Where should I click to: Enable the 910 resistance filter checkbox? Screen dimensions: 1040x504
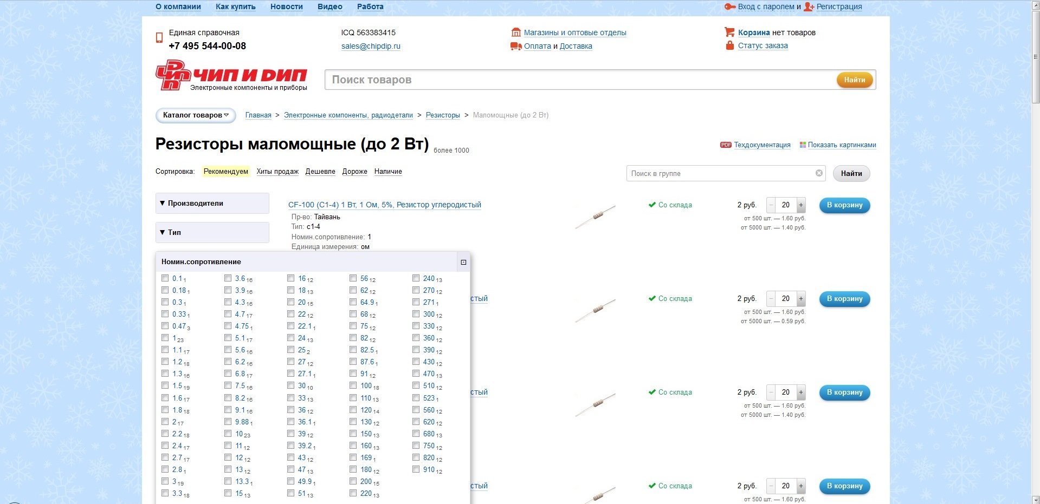coord(416,469)
